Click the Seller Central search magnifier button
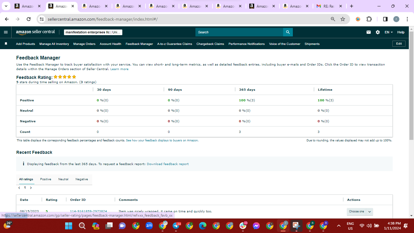Screen dimensions: 414x233 (288, 32)
